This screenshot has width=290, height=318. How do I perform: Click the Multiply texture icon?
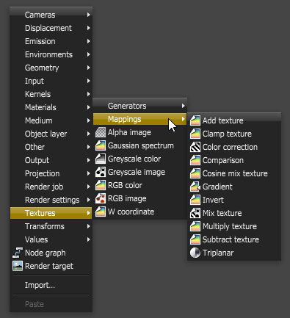coord(195,226)
